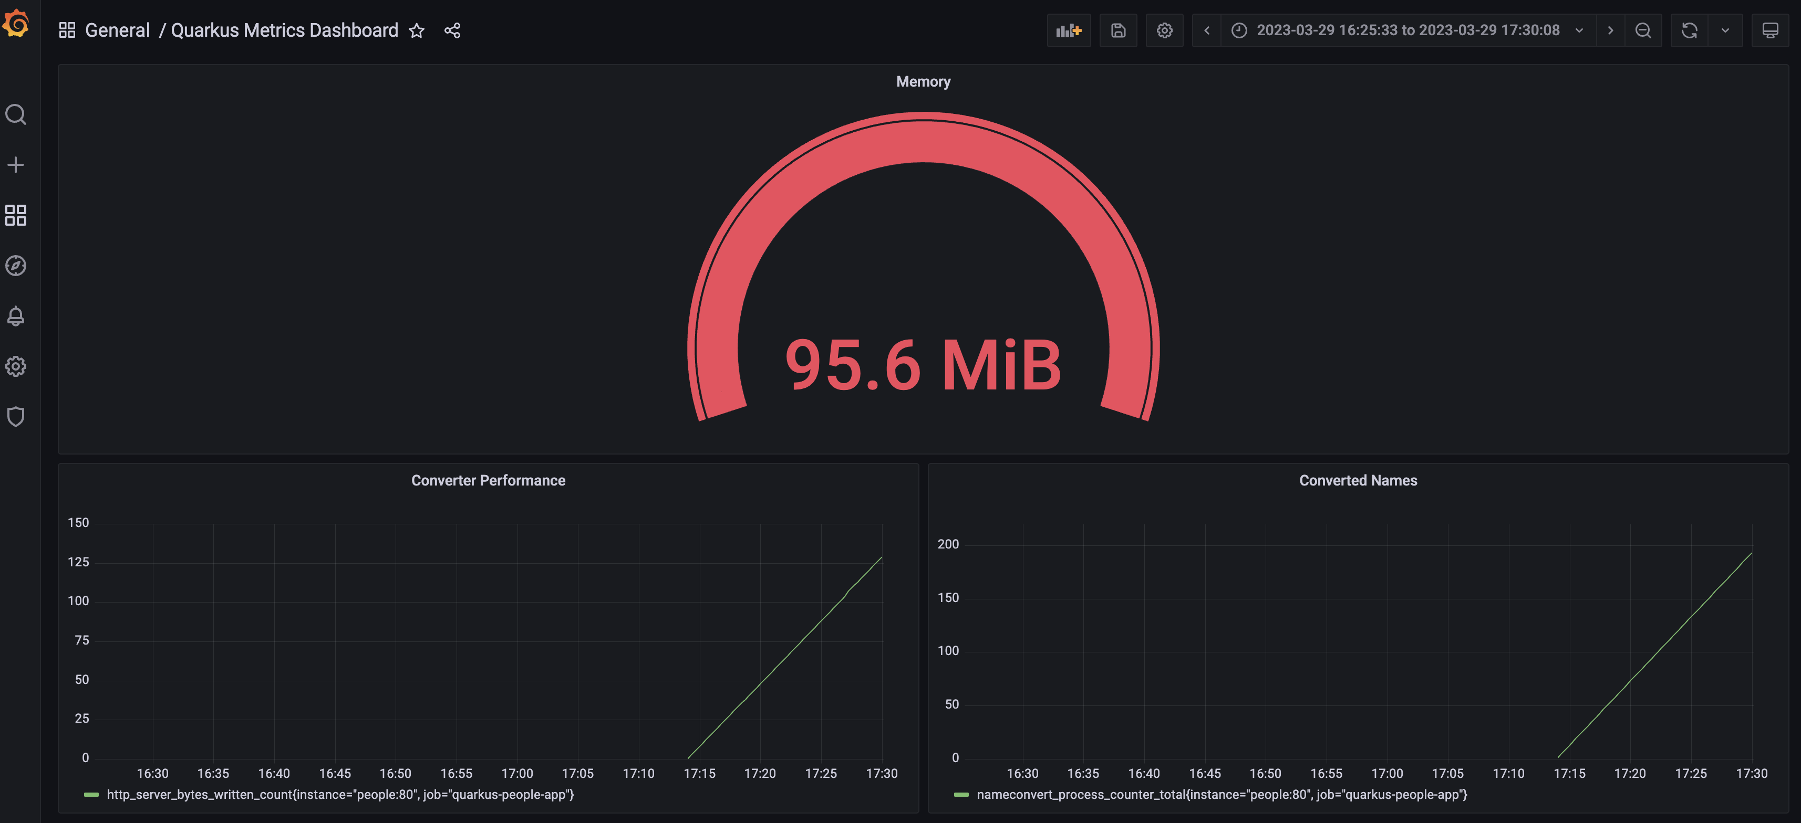Screen dimensions: 1801x823
Task: Cycle view mode with the monitor icon
Action: pos(1769,31)
